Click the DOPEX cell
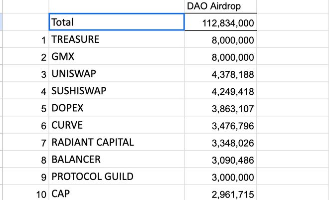Image resolution: width=329 pixels, height=200 pixels. pyautogui.click(x=116, y=108)
